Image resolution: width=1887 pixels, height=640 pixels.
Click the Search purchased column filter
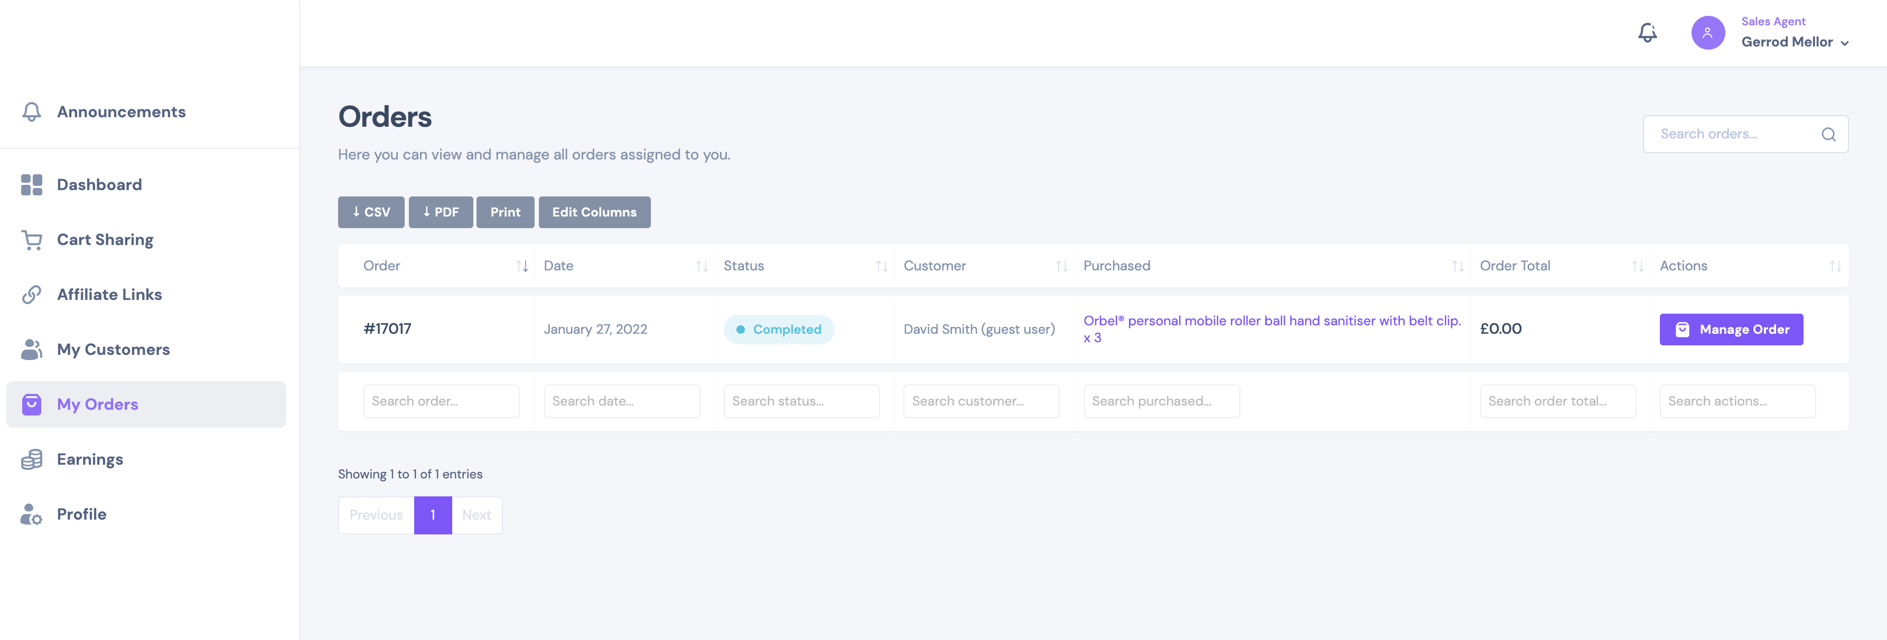click(1161, 401)
